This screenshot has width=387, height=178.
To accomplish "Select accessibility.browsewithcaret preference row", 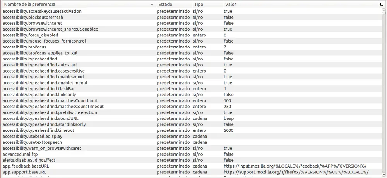I will tap(32, 23).
